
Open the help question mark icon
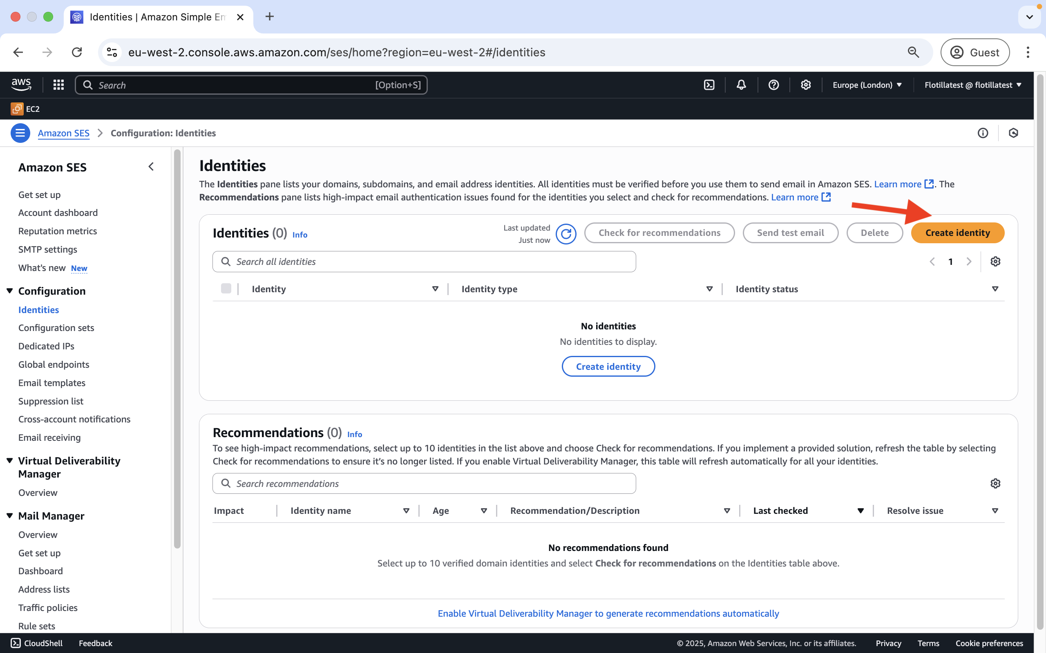tap(773, 85)
